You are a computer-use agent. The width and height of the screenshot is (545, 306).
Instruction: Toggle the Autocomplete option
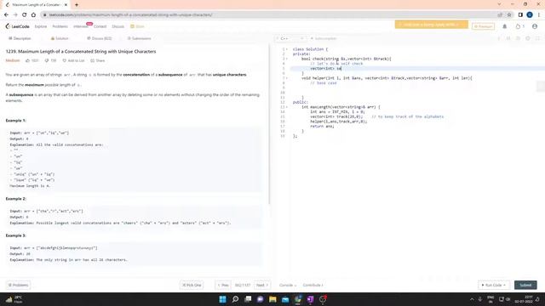pyautogui.click(x=324, y=38)
